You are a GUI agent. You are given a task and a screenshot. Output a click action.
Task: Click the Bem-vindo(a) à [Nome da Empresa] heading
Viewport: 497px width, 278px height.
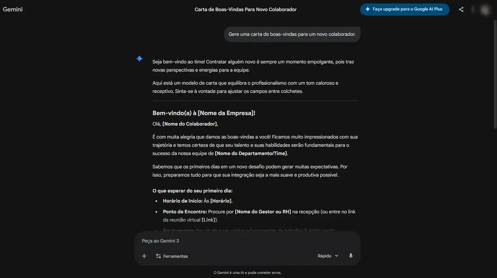pyautogui.click(x=204, y=113)
